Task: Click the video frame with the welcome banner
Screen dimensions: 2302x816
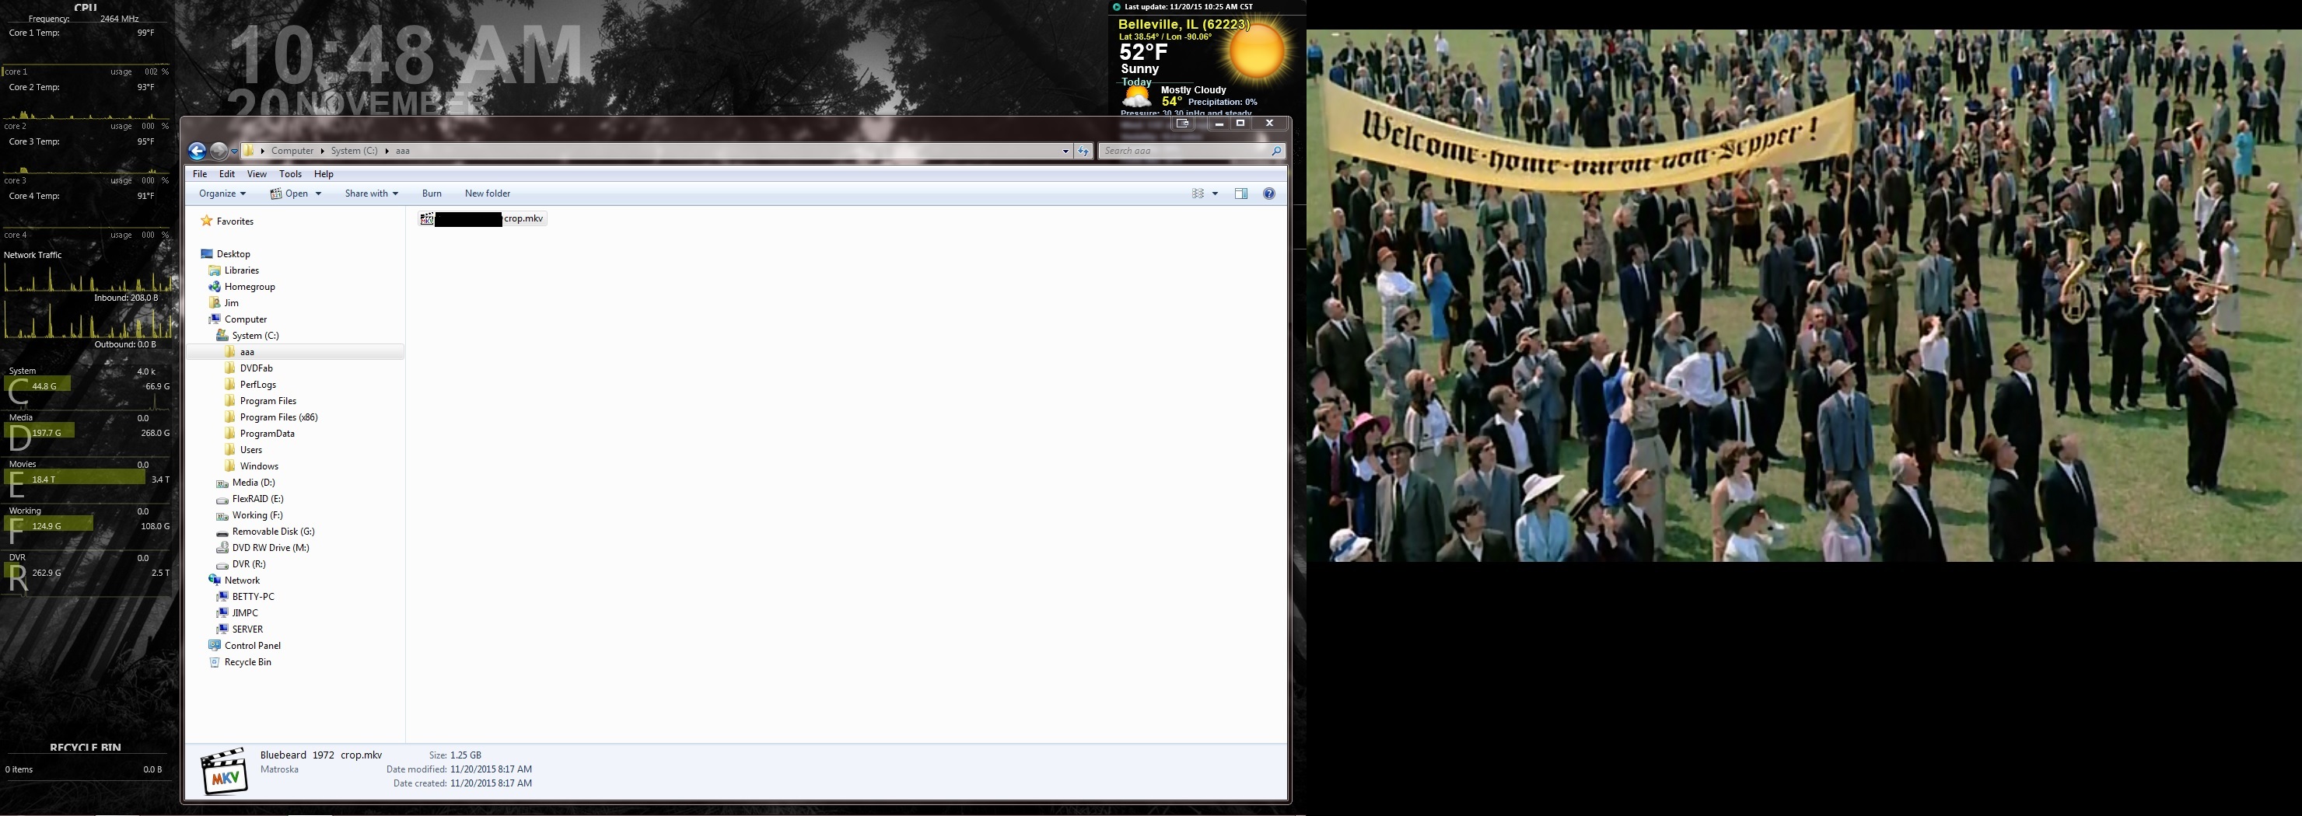Action: point(1804,295)
